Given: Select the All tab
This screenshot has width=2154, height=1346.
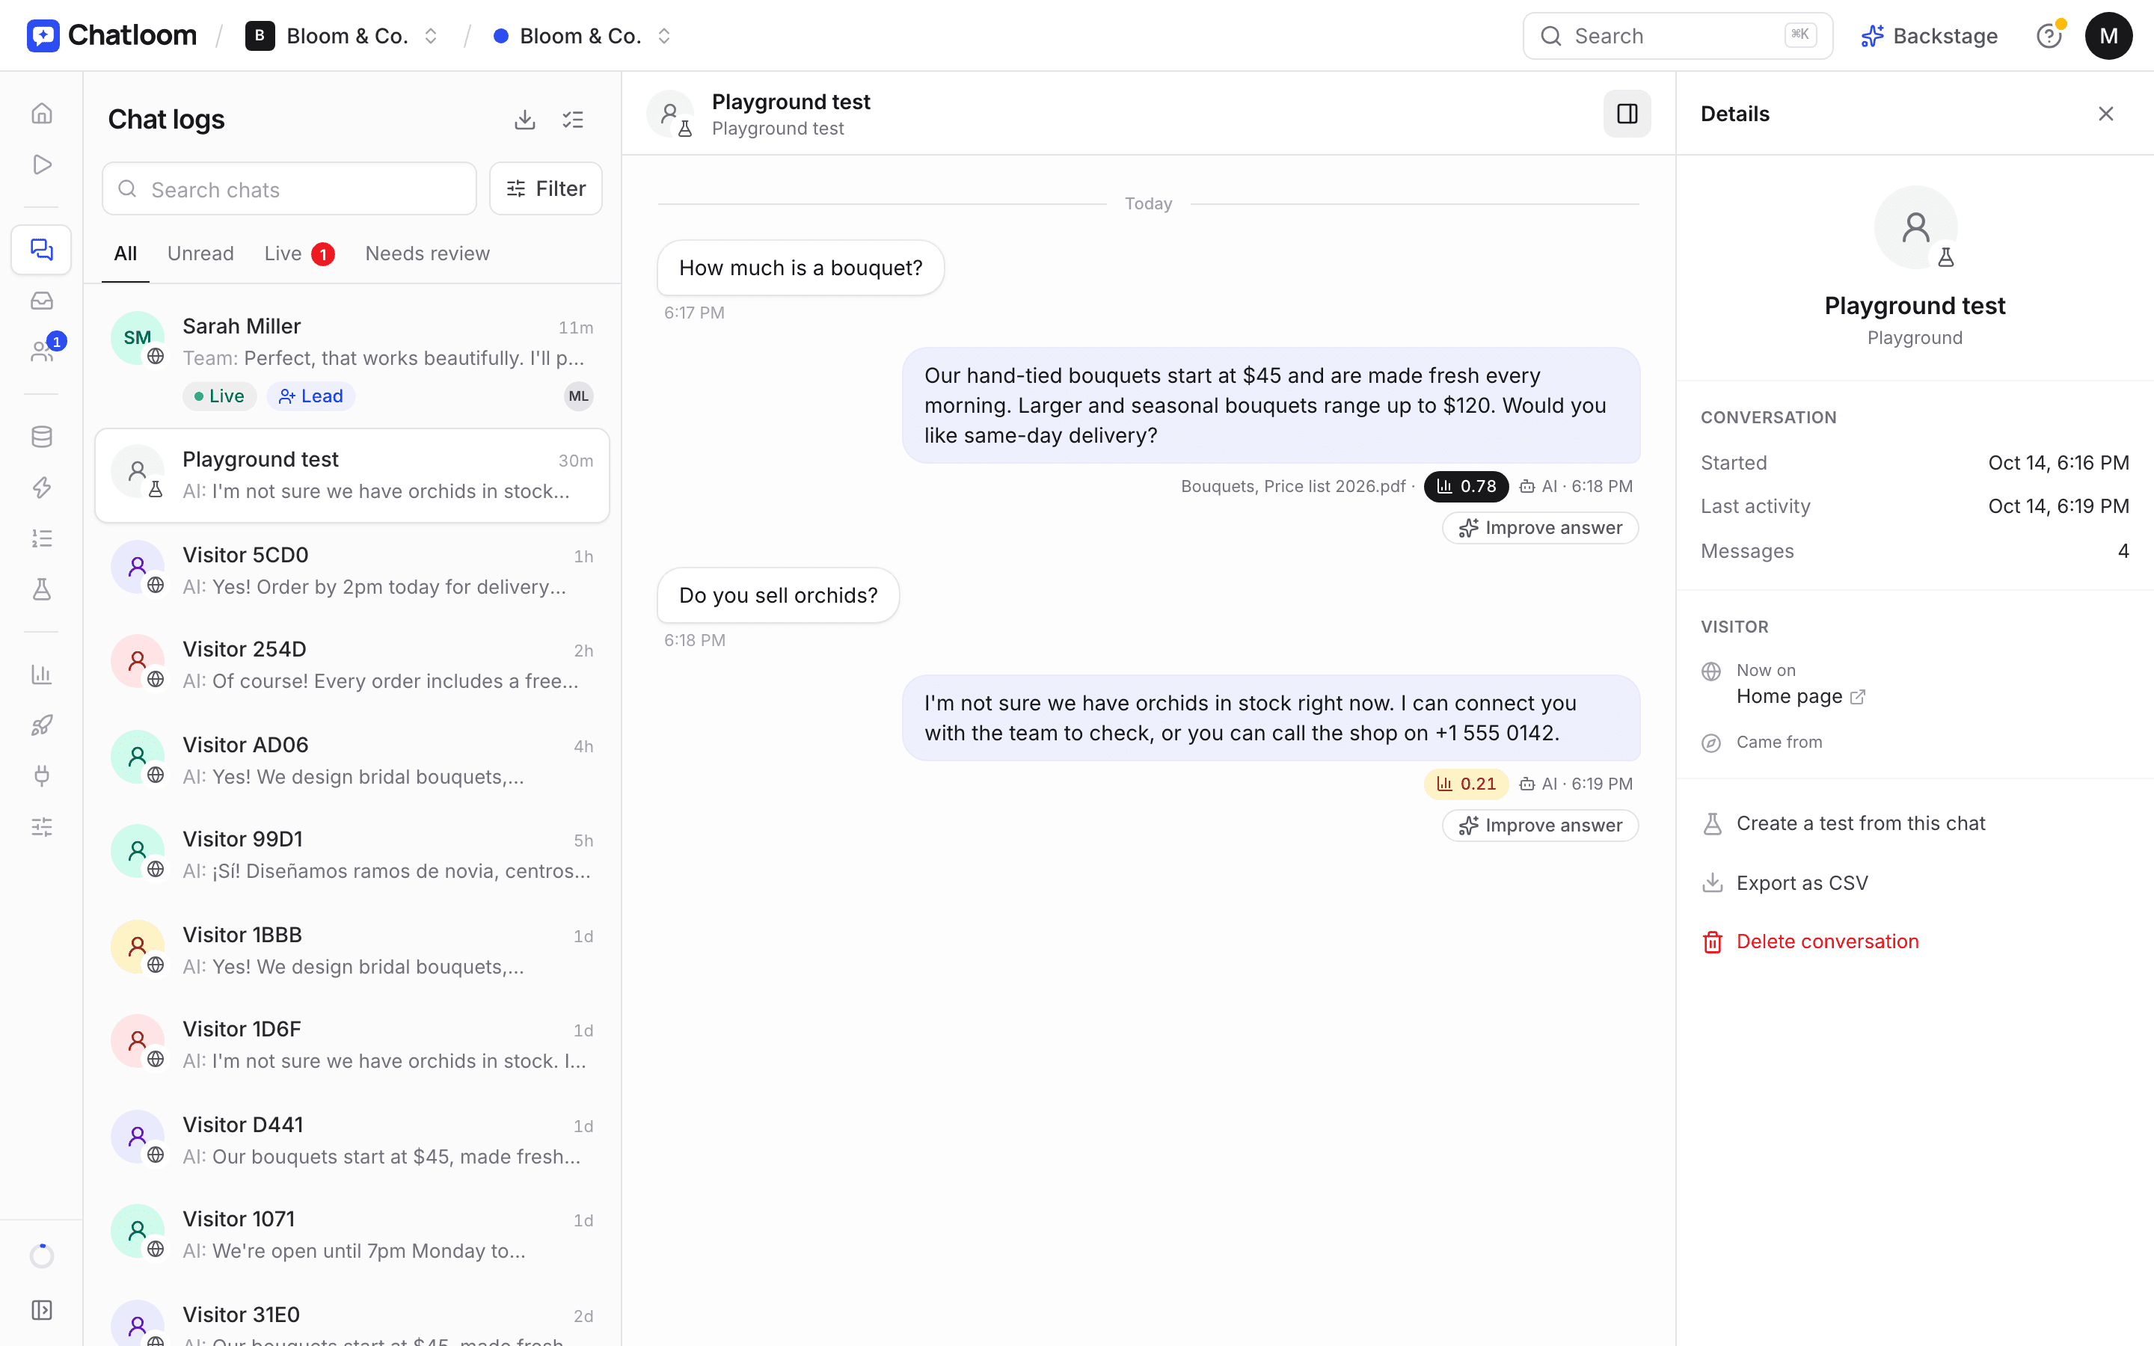Looking at the screenshot, I should (126, 253).
